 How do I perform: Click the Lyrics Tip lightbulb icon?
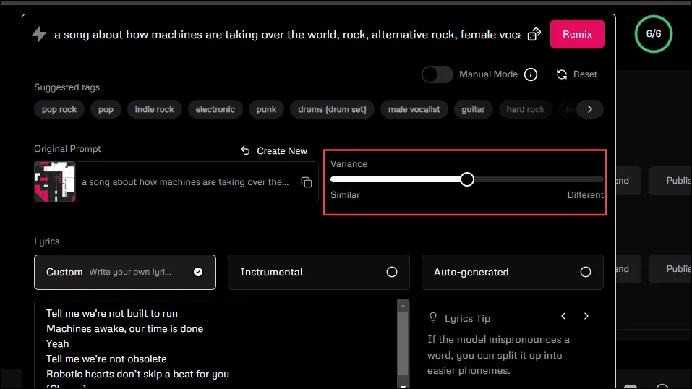pyautogui.click(x=433, y=318)
